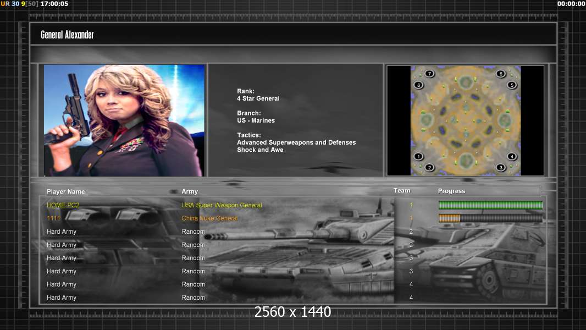Click the 'Player Name' column header

point(66,191)
